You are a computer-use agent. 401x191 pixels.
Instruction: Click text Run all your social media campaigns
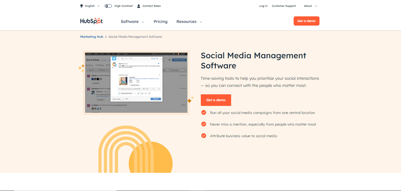coord(262,113)
